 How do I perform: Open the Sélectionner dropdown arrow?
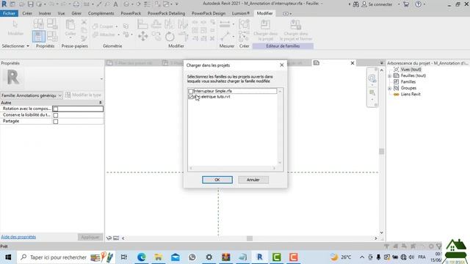tap(28, 46)
